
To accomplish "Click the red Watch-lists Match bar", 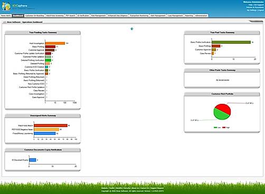I will click(x=51, y=125).
